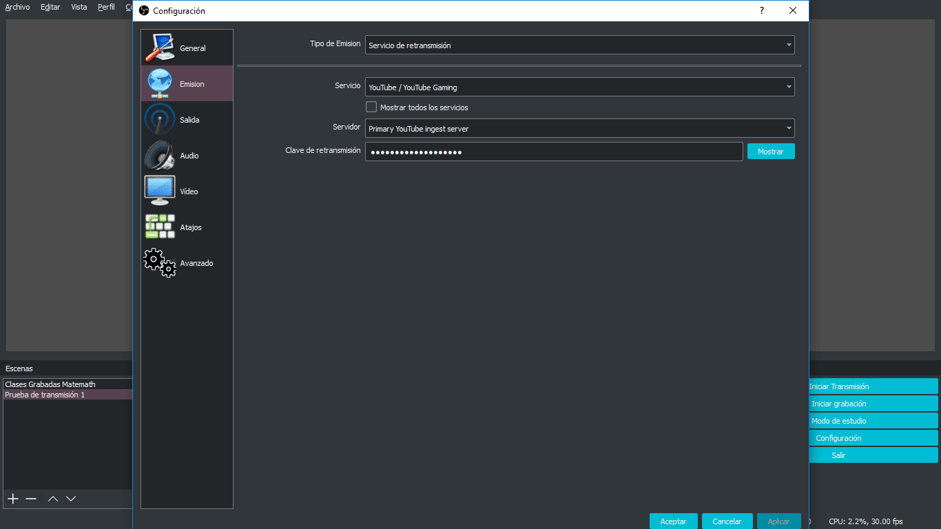This screenshot has height=529, width=941.
Task: Click Iniciar grabación in main window
Action: point(873,404)
